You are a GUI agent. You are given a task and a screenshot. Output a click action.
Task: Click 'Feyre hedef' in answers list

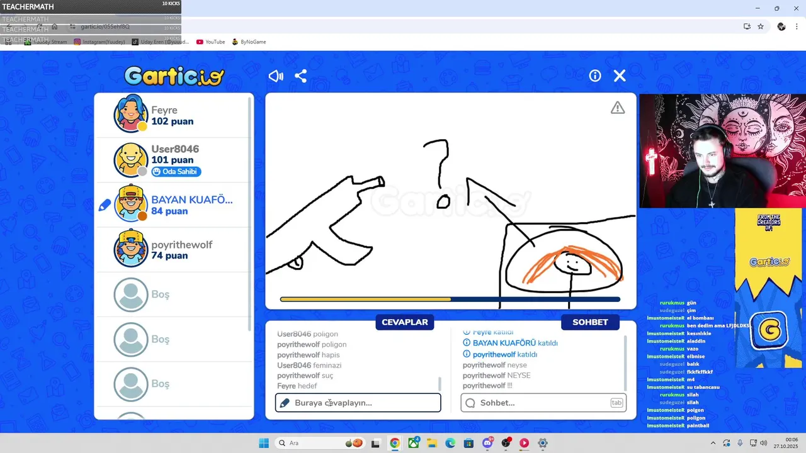[x=297, y=386]
